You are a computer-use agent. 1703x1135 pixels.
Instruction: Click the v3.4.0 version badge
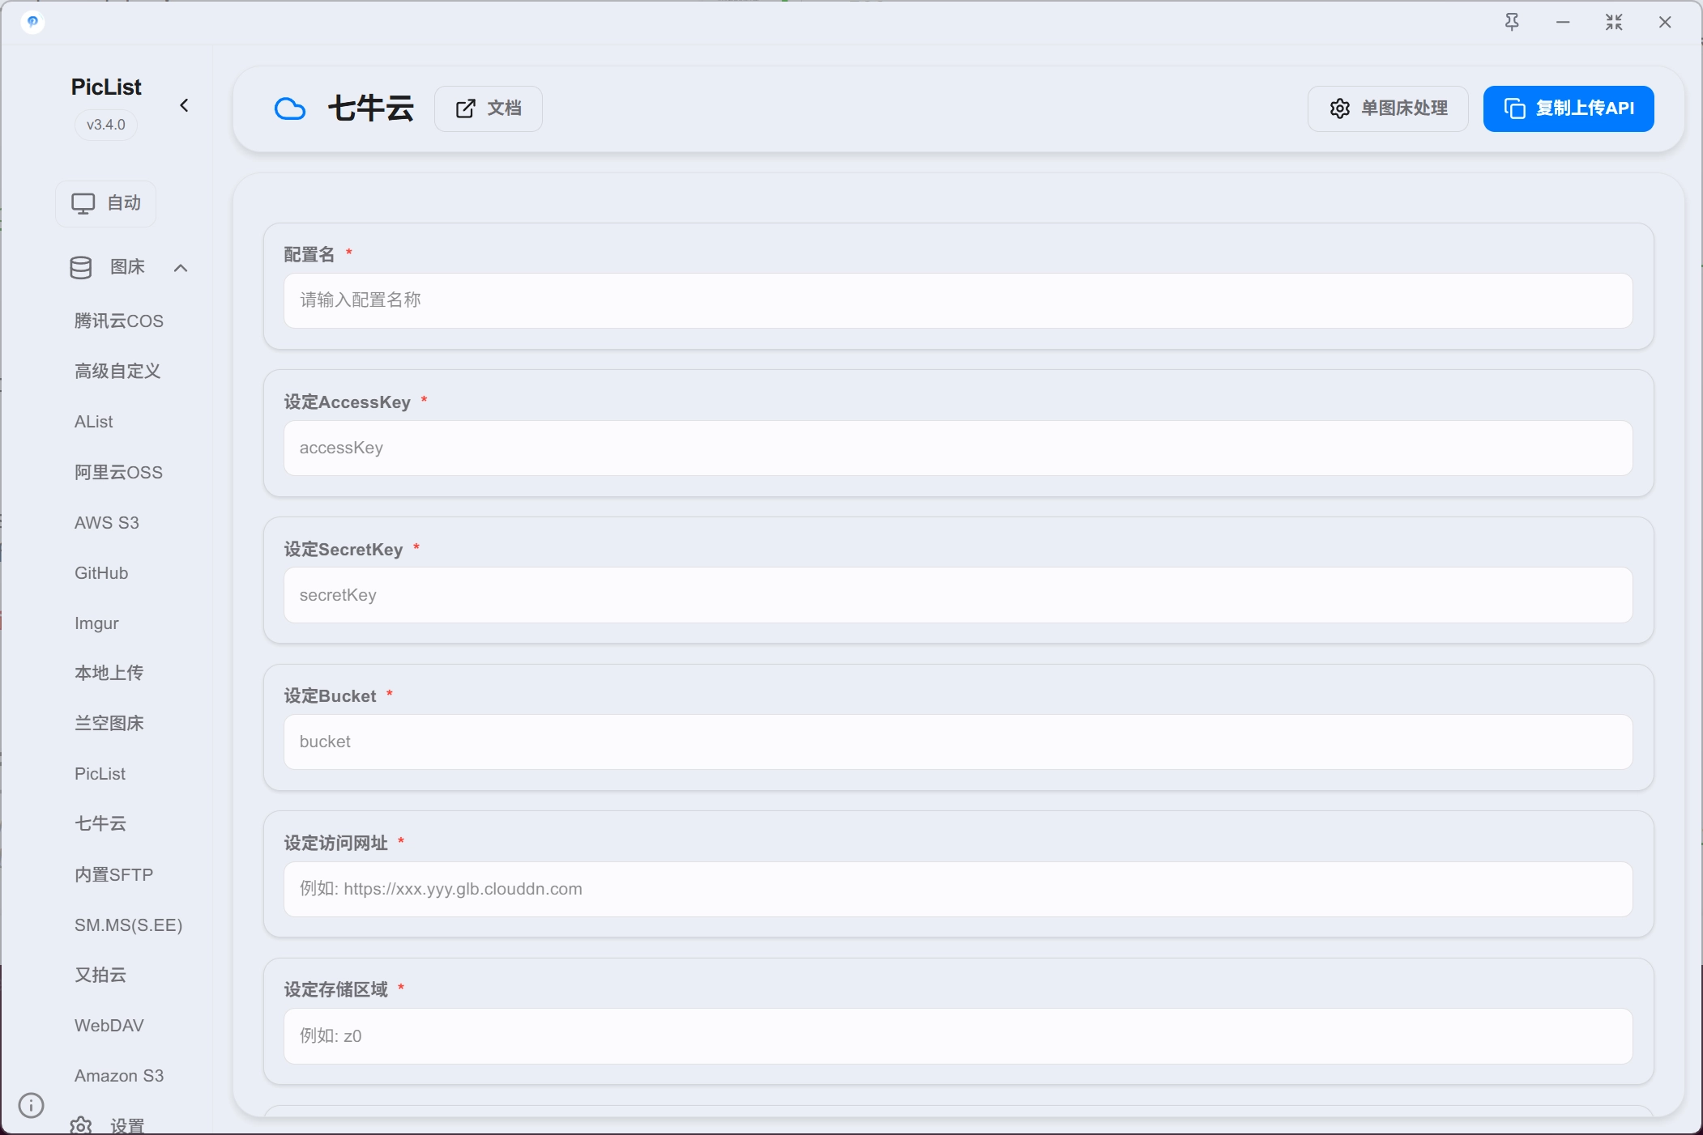106,125
